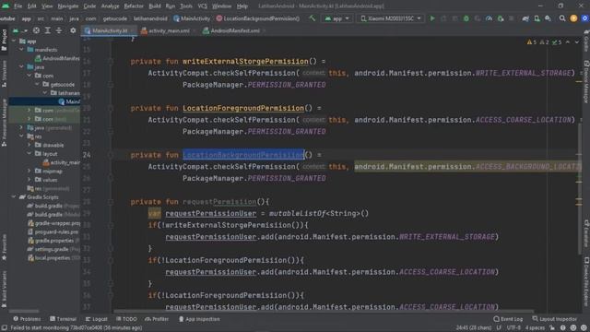Viewport: 590px width, 332px height.
Task: Click the MainActivity breadcrumb in navigation bar
Action: 192,18
